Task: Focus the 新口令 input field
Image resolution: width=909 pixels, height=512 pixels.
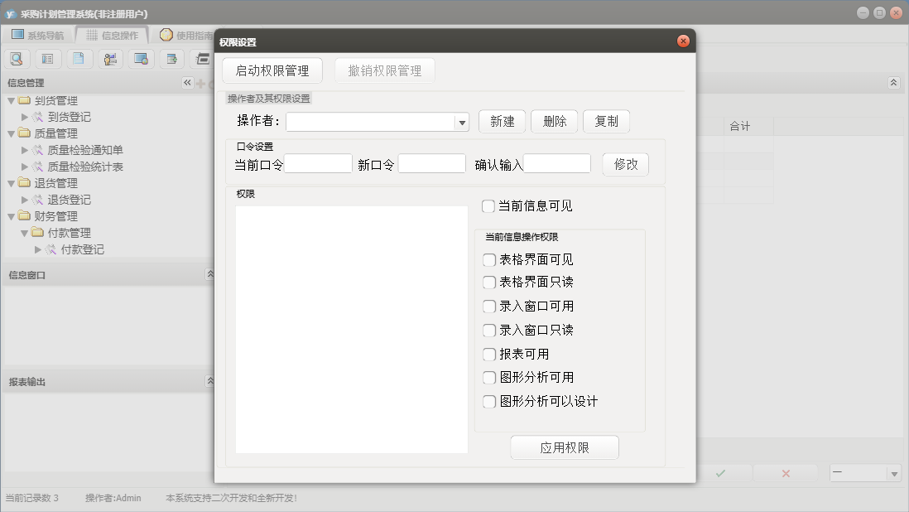Action: (432, 163)
